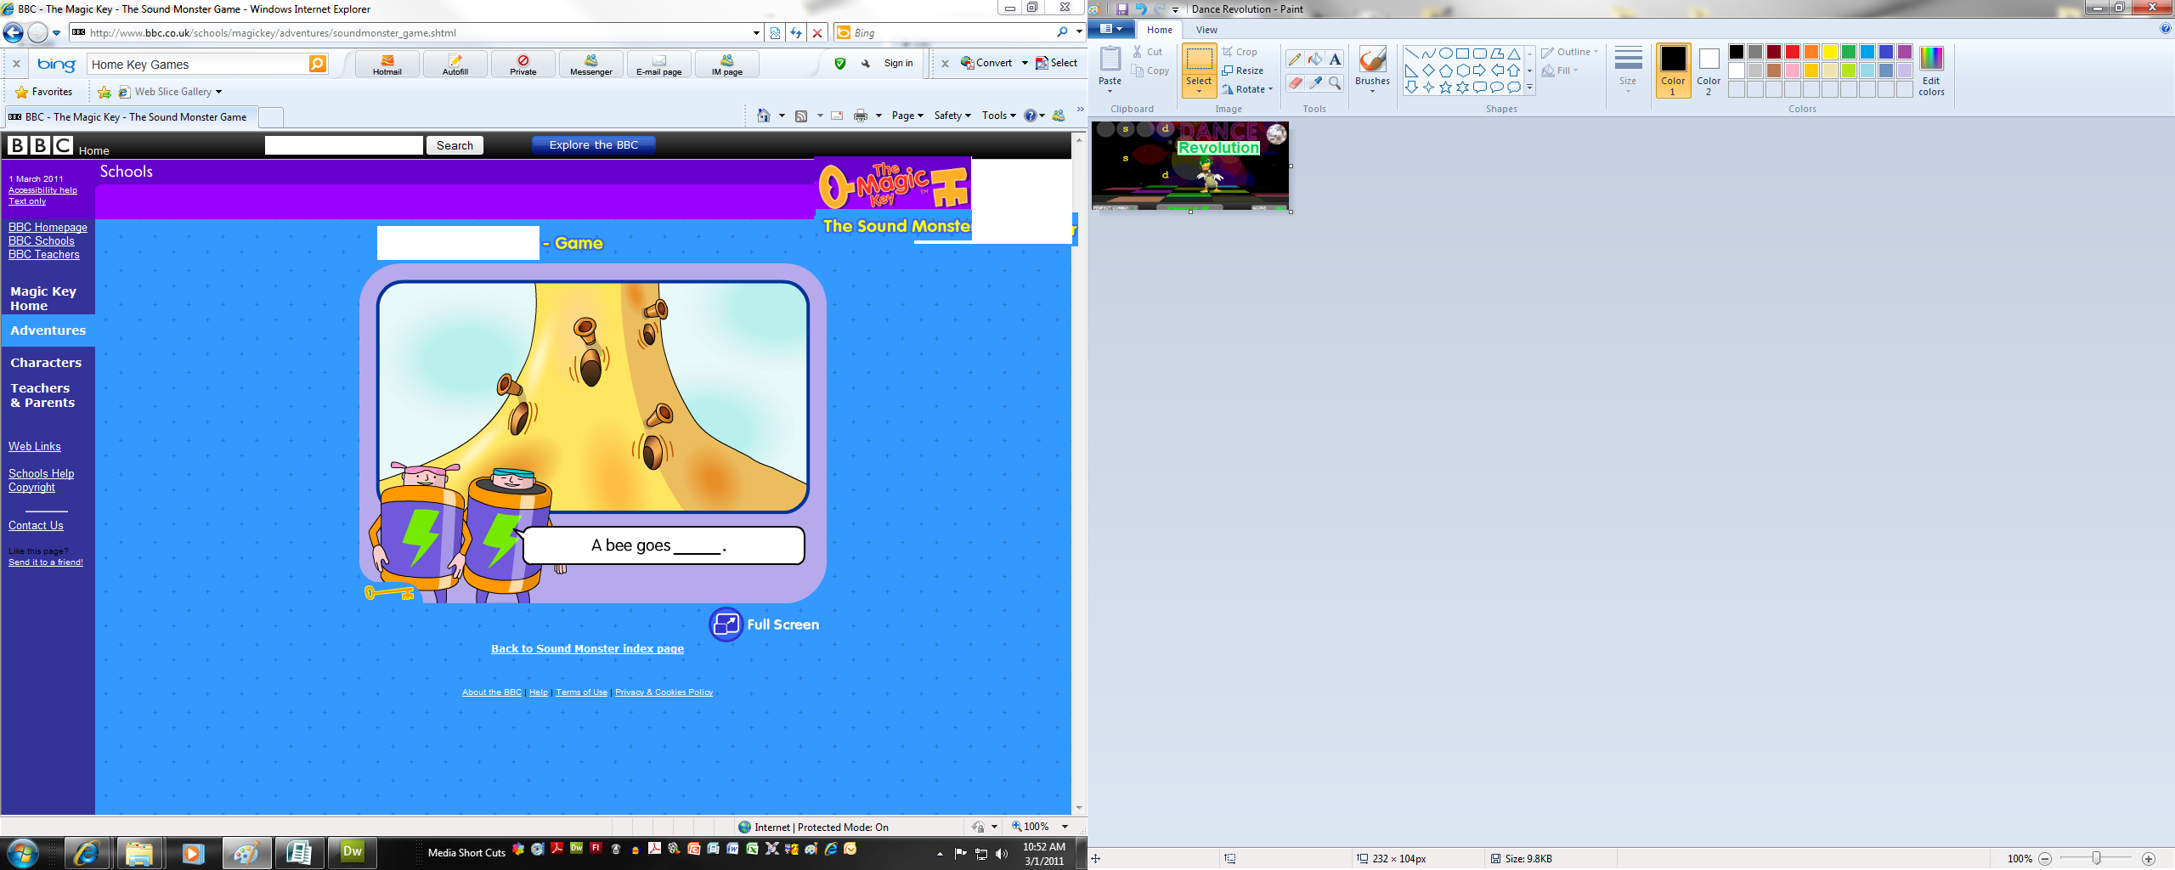Click the BBC Search button
Viewport: 2175px width, 870px height.
[455, 145]
